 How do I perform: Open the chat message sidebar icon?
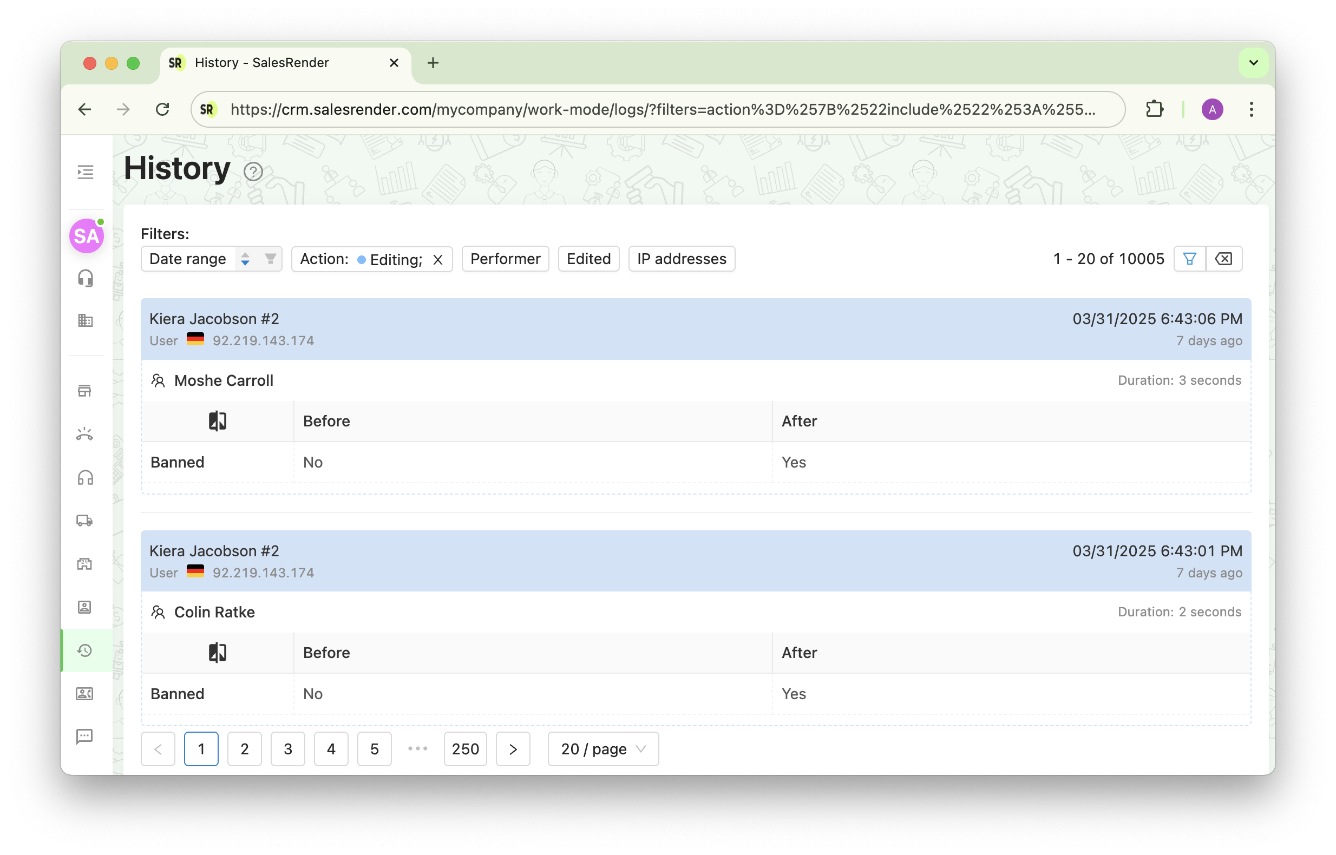click(x=84, y=736)
